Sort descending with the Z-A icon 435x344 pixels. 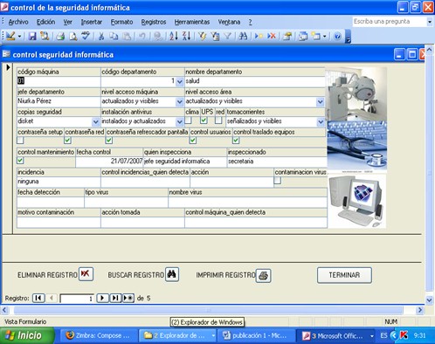[186, 36]
